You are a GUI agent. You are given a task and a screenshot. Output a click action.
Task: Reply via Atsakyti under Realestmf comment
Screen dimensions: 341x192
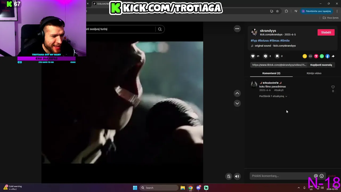click(x=279, y=90)
